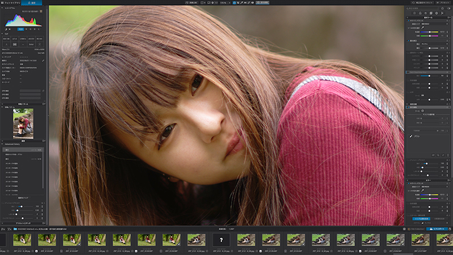
Task: Toggle active corrections only switch
Action: click(448, 8)
